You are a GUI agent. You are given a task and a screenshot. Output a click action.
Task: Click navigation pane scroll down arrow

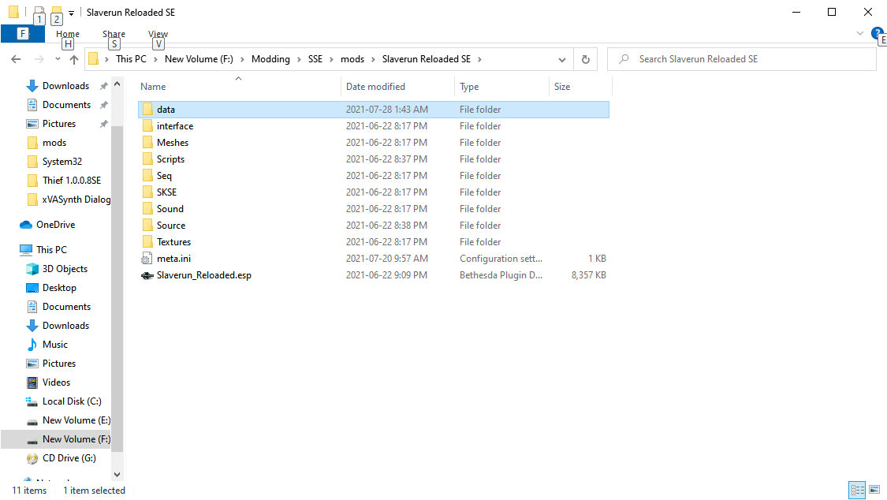tap(117, 475)
